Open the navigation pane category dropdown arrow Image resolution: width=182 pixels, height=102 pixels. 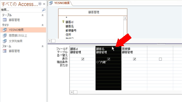pyautogui.click(x=40, y=4)
